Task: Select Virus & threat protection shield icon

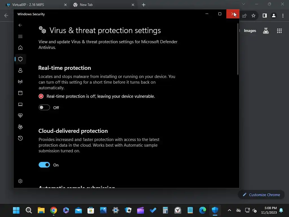Action: [20, 59]
